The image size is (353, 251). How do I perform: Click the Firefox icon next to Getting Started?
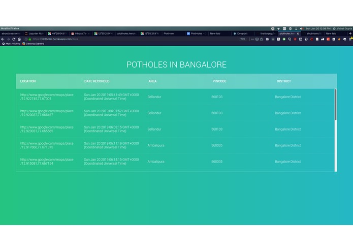click(24, 44)
